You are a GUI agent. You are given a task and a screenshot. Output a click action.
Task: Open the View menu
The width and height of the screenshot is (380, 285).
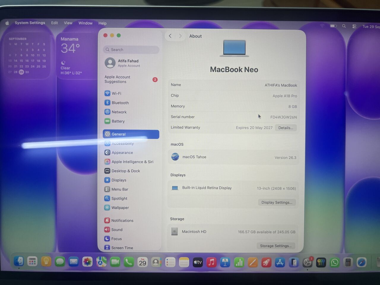point(68,23)
